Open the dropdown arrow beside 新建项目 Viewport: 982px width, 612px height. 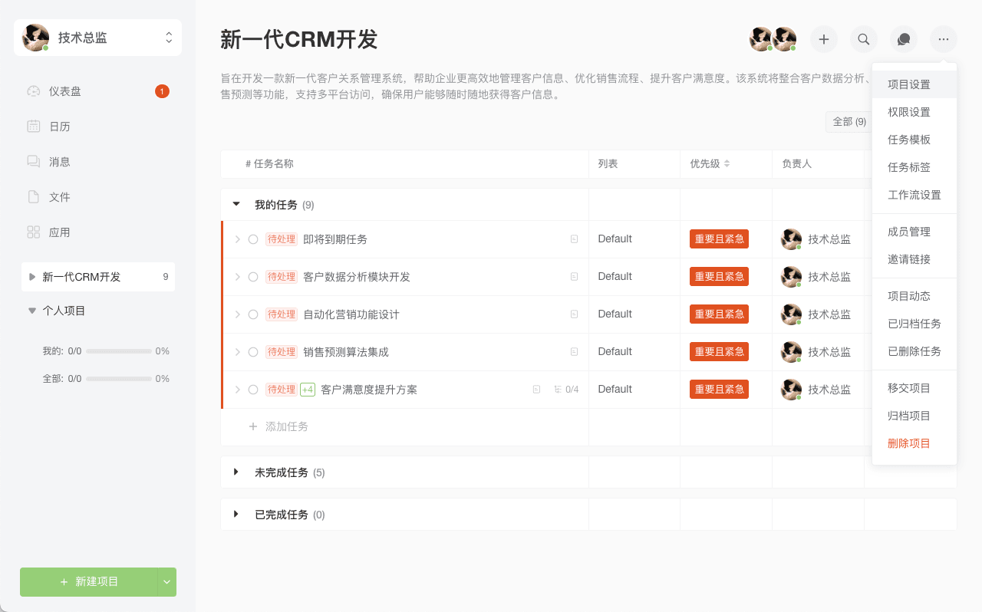tap(167, 582)
